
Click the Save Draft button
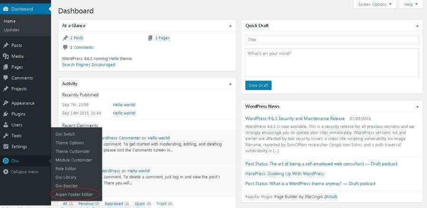click(x=258, y=85)
